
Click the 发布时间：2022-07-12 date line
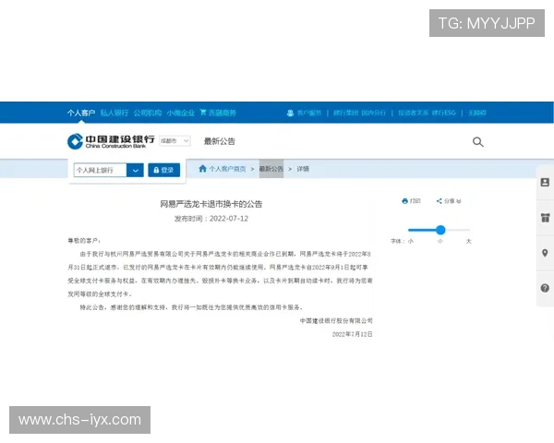(x=211, y=219)
